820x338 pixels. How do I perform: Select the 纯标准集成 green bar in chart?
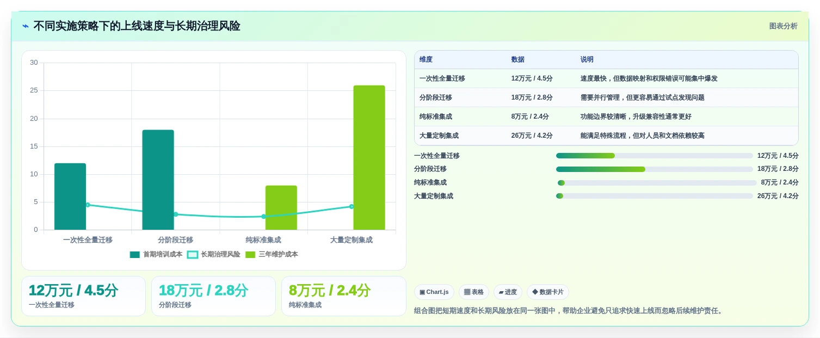point(281,207)
